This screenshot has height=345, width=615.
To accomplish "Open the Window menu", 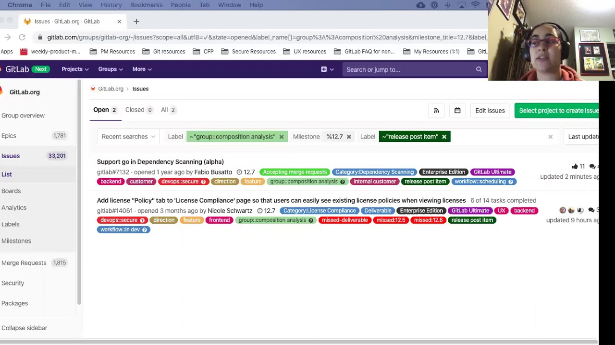I will click(x=230, y=5).
